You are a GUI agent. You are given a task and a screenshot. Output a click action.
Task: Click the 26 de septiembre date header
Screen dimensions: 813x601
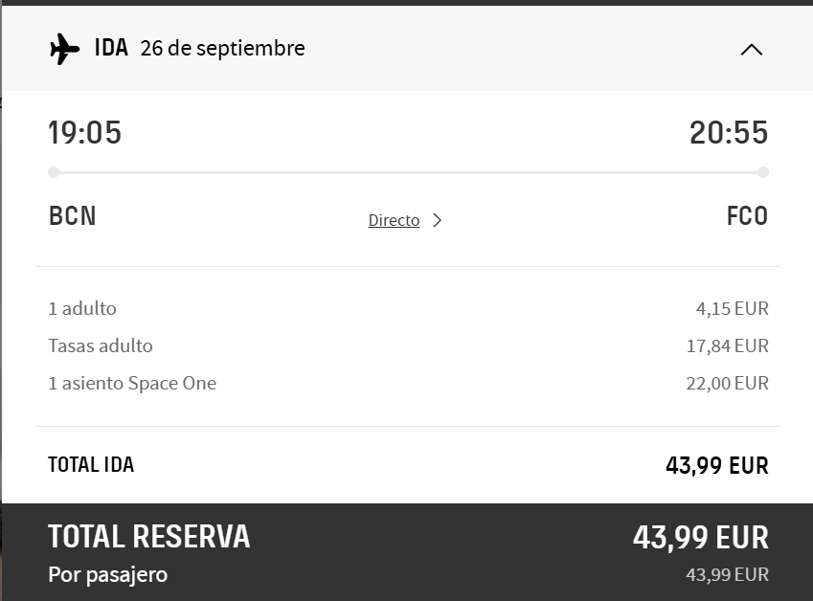click(222, 48)
